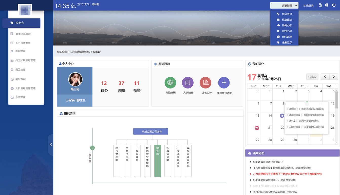Open the red 人力资源部 meeting notice
Screen dimensions: 340x195
[x=287, y=174]
